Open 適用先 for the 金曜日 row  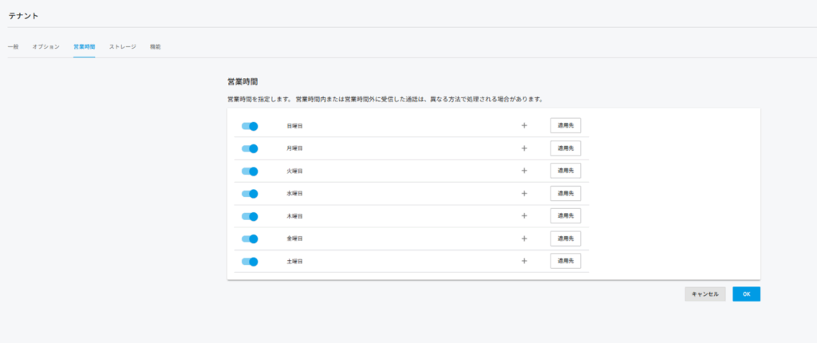(565, 239)
